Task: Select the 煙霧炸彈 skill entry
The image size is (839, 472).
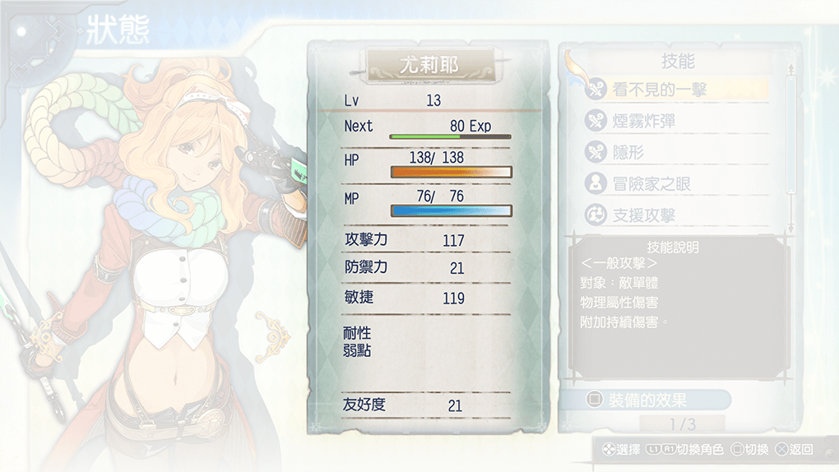Action: pyautogui.click(x=676, y=121)
